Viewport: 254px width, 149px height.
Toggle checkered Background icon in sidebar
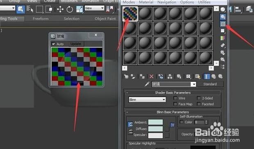(223, 24)
